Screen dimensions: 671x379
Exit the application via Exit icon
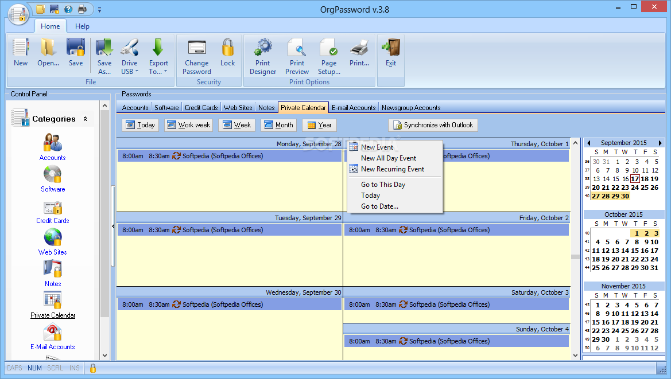coord(391,53)
